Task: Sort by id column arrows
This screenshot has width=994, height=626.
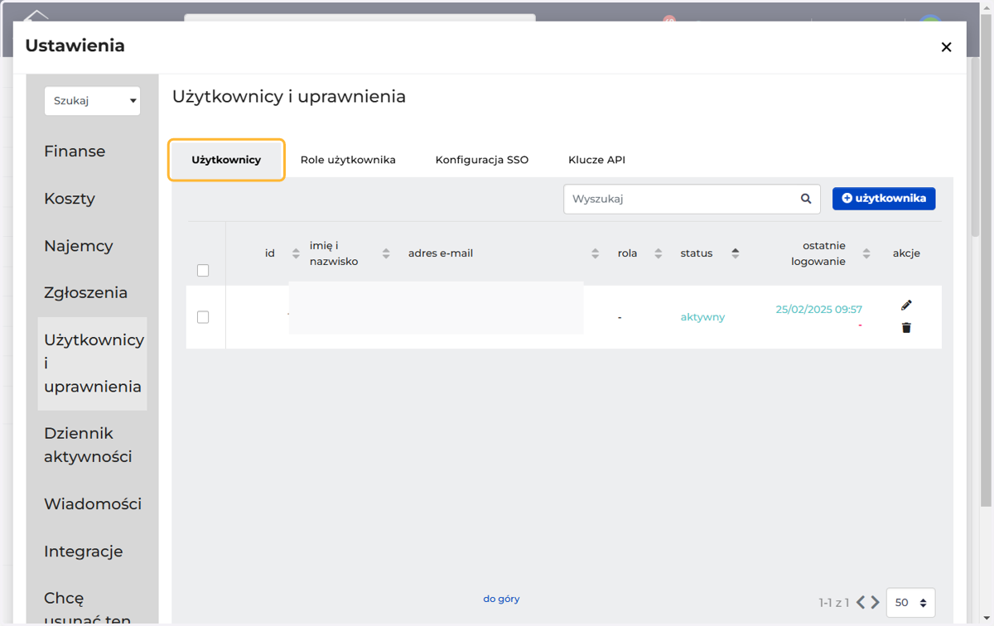Action: point(296,253)
